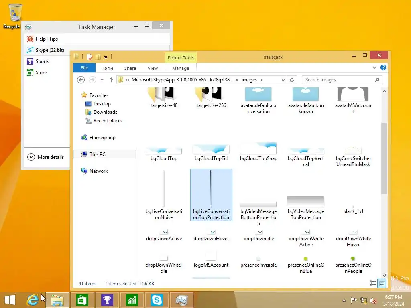The height and width of the screenshot is (308, 411).
Task: Select blank_1x1 image file
Action: pos(353,209)
